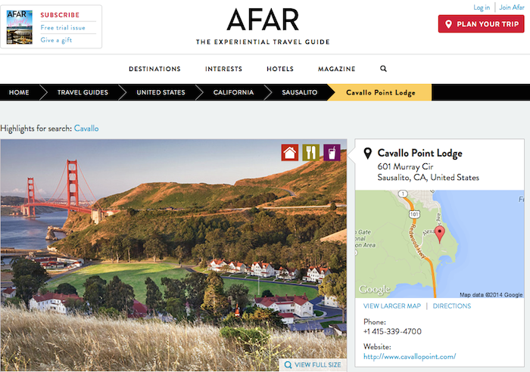Go to Home breadcrumb
This screenshot has height=372, width=530.
click(x=19, y=92)
